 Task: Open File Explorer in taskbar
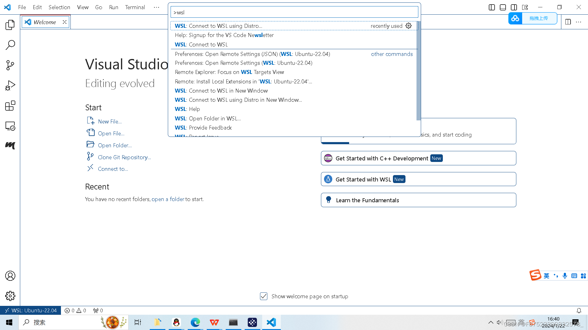[157, 322]
